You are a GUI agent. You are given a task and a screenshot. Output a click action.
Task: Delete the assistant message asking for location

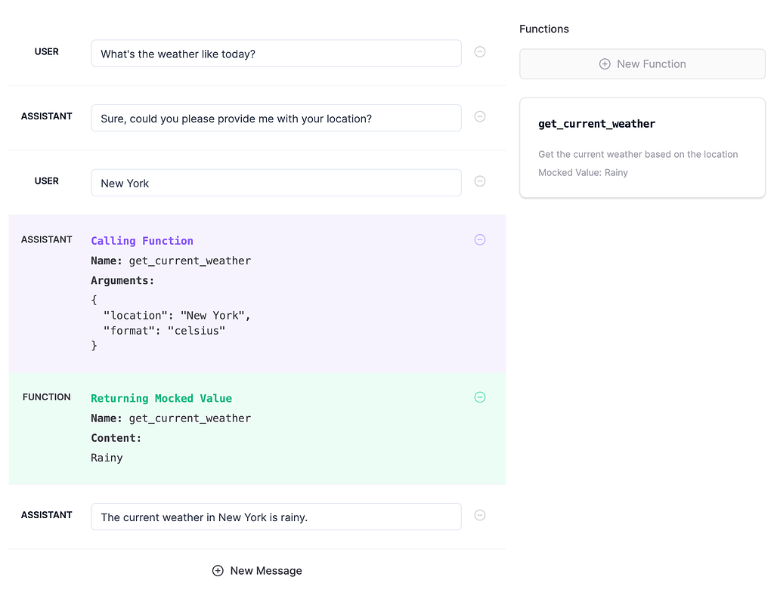tap(480, 117)
